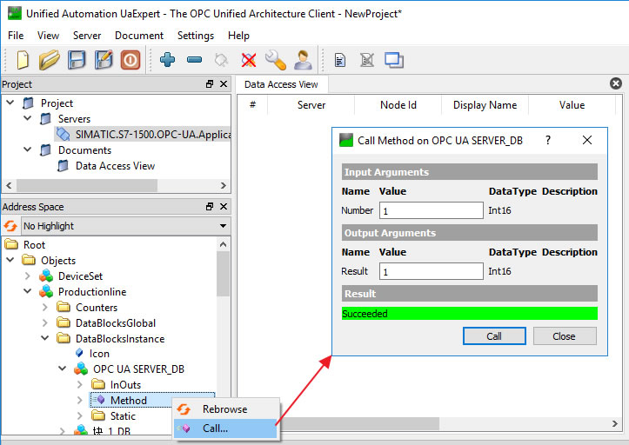Click the dialog help question mark

pyautogui.click(x=548, y=140)
